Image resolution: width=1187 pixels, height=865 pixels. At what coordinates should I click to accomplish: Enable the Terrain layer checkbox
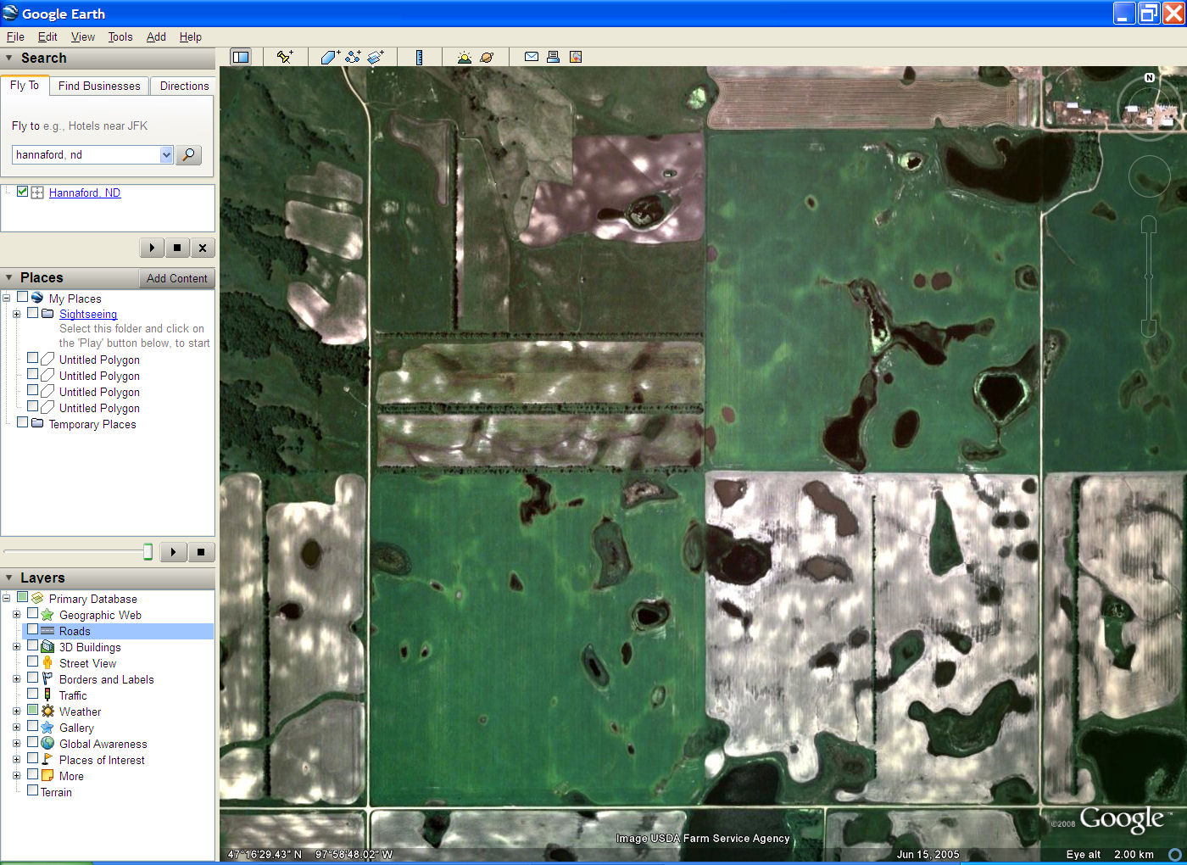pyautogui.click(x=32, y=791)
